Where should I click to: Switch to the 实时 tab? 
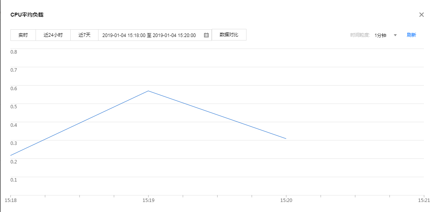pyautogui.click(x=23, y=35)
